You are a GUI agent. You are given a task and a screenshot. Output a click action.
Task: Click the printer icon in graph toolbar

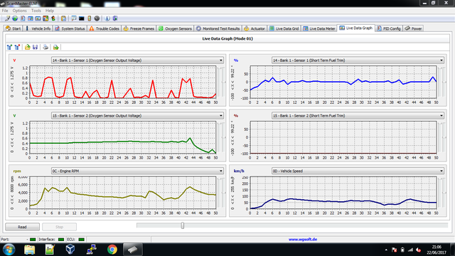pos(45,47)
